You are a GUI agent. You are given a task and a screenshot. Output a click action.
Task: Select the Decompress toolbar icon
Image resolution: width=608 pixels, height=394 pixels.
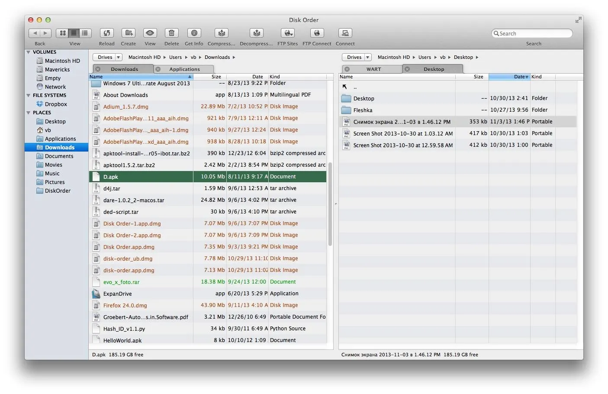(256, 33)
